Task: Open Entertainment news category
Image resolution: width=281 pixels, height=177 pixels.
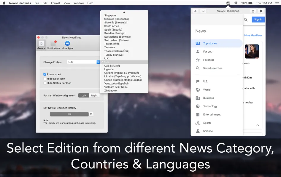Action: click(217, 114)
